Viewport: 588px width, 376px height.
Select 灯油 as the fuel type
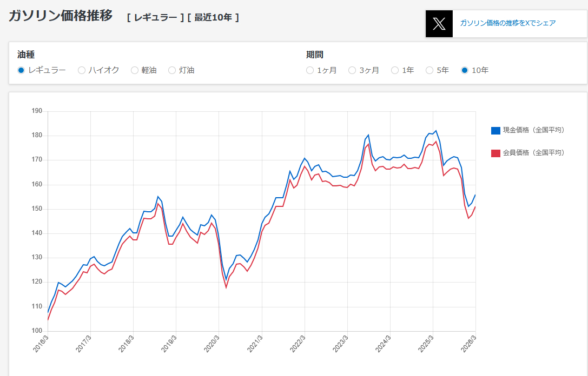pos(172,70)
